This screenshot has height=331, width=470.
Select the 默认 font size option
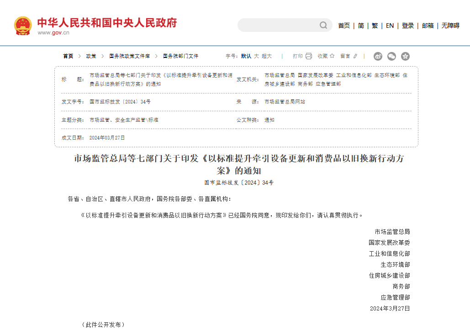pyautogui.click(x=246, y=56)
